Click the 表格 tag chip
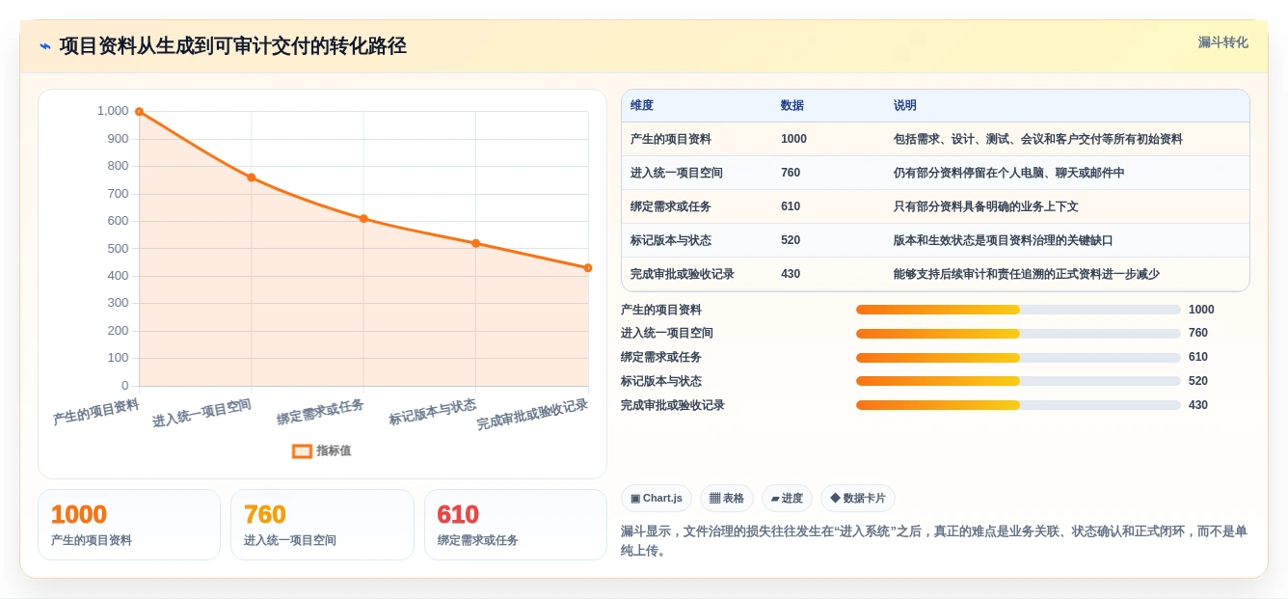The width and height of the screenshot is (1288, 599). tap(727, 498)
